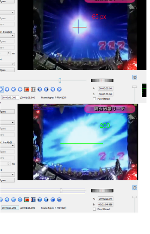Click the current time field showing 00:00:49.300
Viewport: 150px width, 234px height.
pos(10,98)
